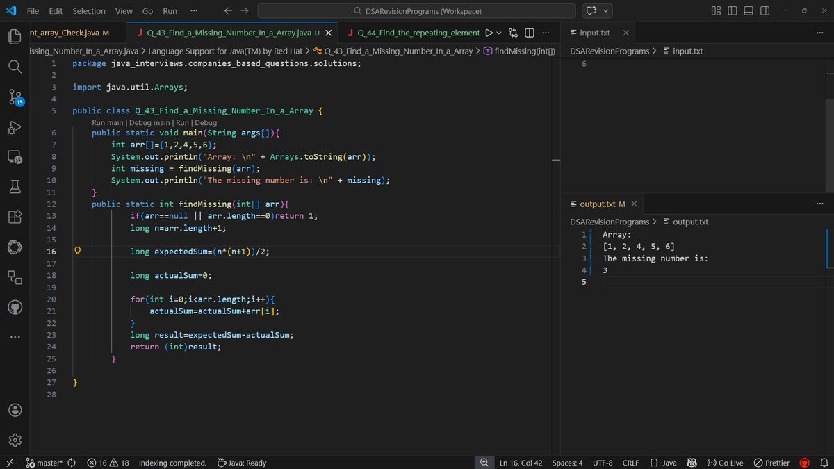
Task: Change indentation Spaces: 4
Action: pos(567,463)
